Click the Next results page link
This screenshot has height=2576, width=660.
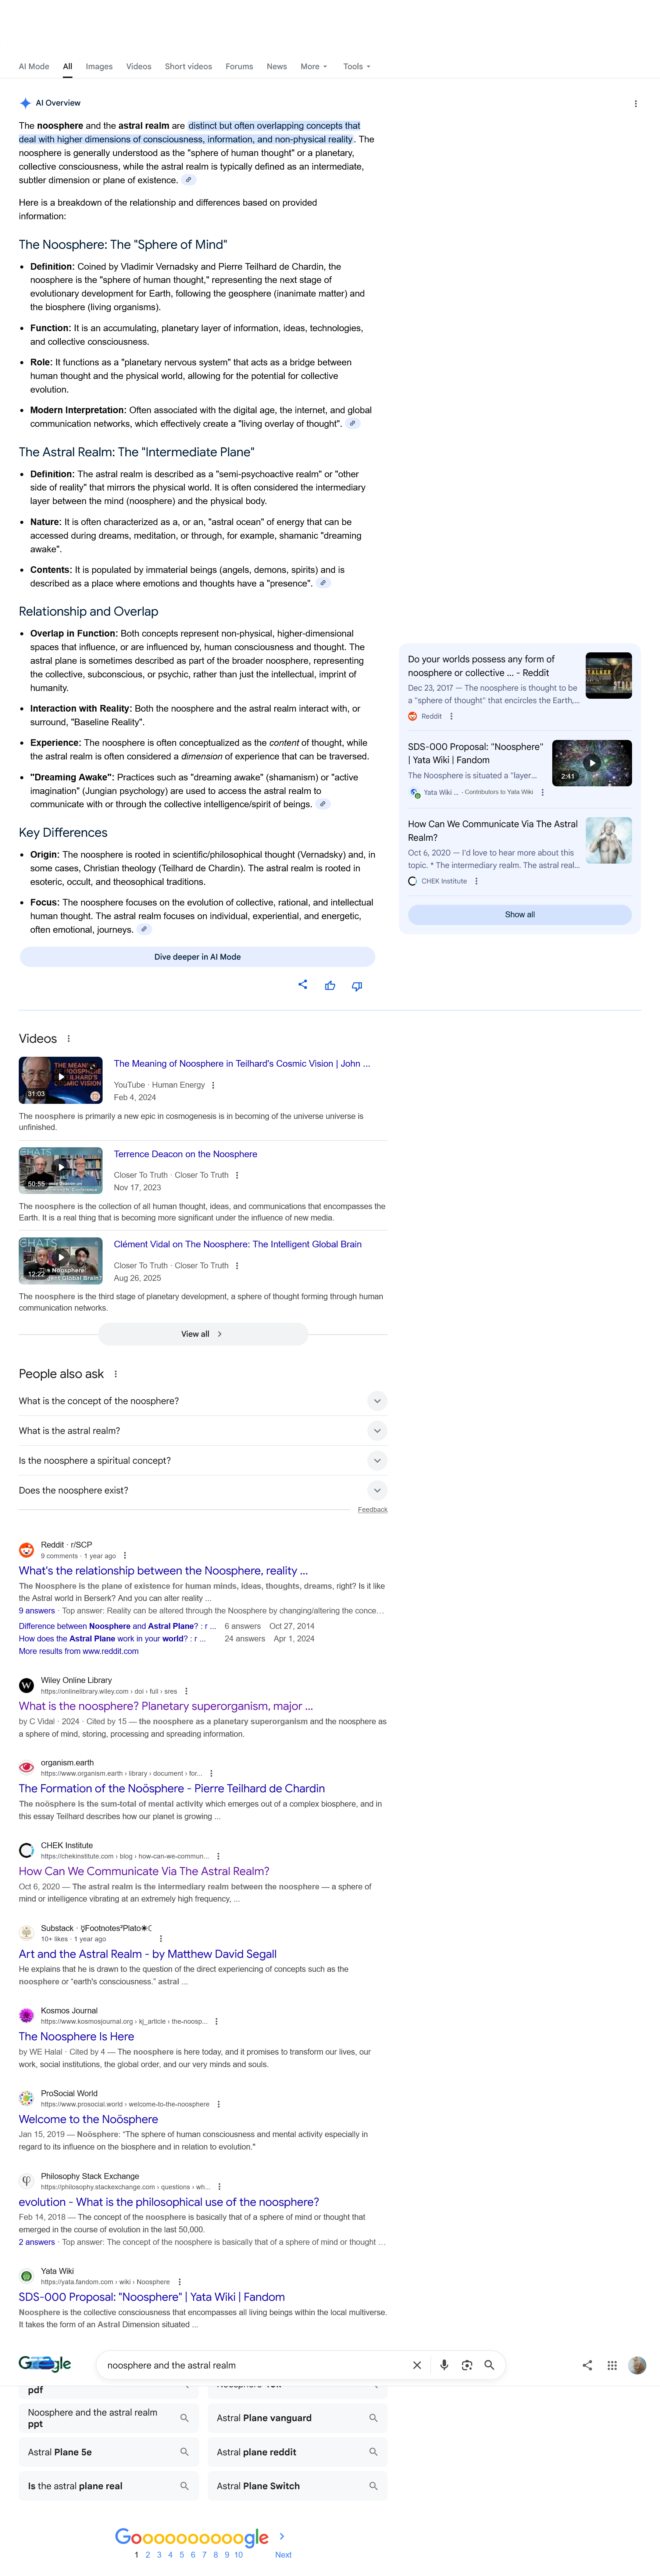pyautogui.click(x=283, y=2555)
